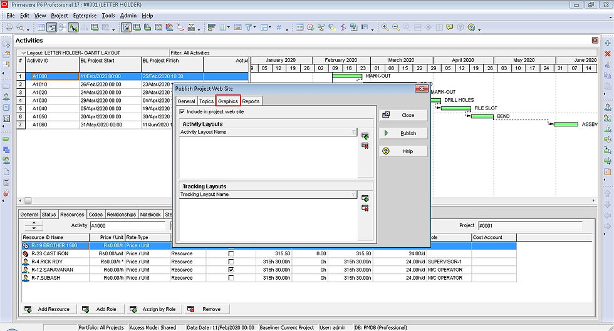Screen dimensions: 614x331
Task: Click the Publish button
Action: pos(403,133)
